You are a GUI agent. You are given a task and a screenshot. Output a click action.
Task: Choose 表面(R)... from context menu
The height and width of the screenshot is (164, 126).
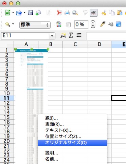point(54,124)
